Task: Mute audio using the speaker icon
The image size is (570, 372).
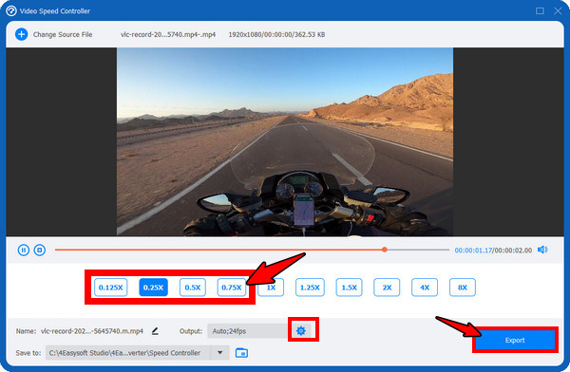Action: coord(542,250)
